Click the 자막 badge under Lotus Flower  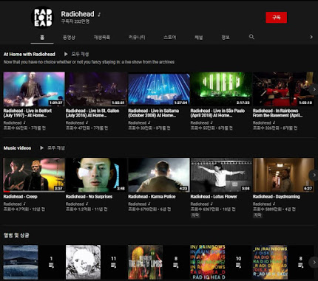pyautogui.click(x=195, y=215)
